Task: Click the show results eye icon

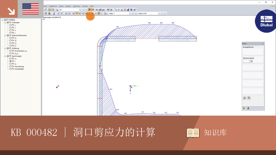Action: point(89,10)
